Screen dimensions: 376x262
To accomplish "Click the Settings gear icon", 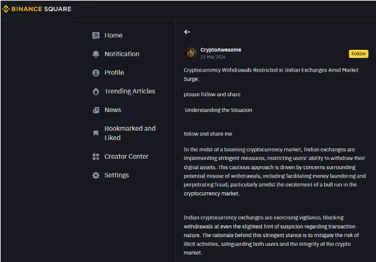I will tap(96, 175).
